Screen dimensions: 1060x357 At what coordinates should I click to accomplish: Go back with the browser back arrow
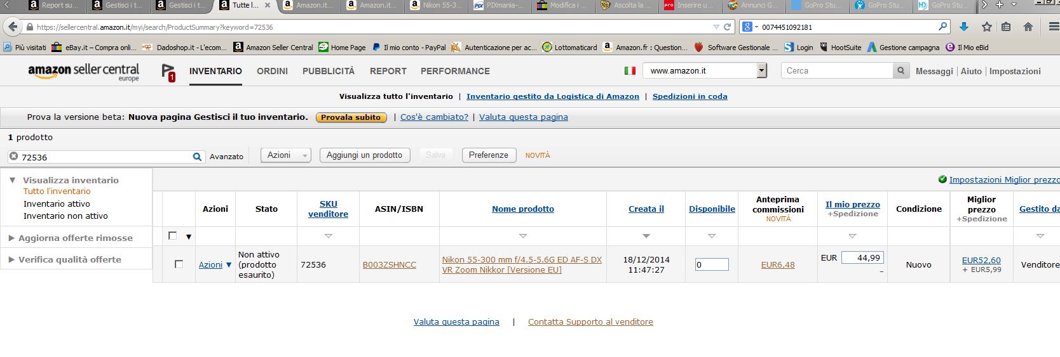pyautogui.click(x=12, y=27)
